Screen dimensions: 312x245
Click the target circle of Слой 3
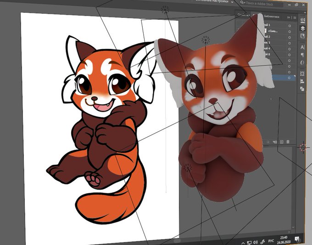point(290,43)
